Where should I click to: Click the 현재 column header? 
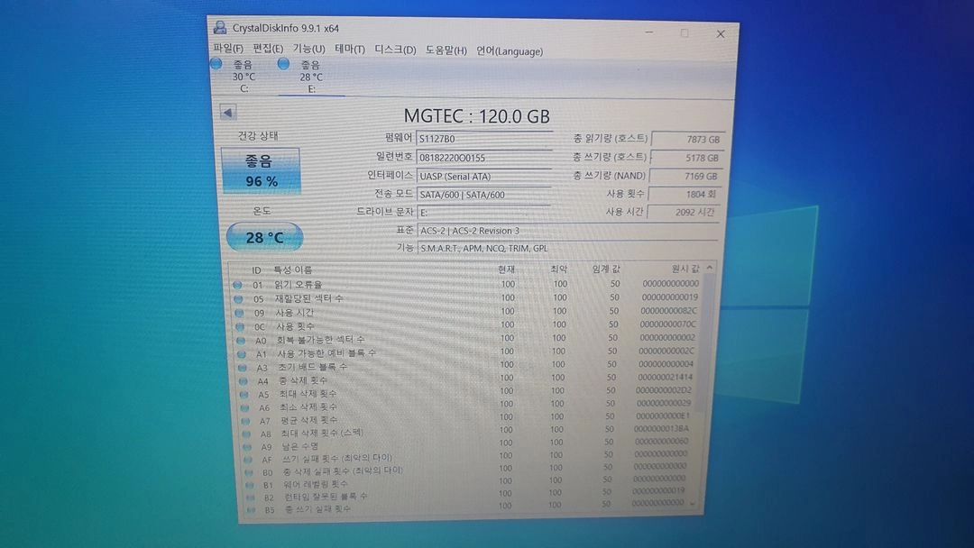point(506,269)
